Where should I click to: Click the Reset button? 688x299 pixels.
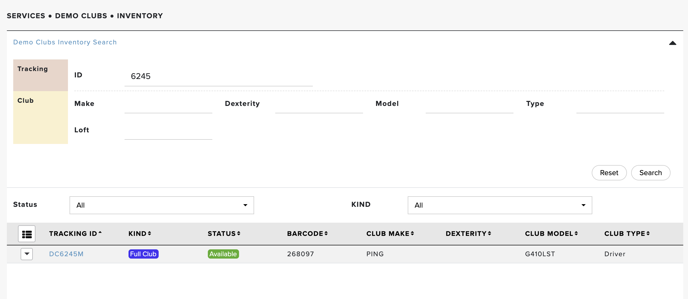coord(609,173)
